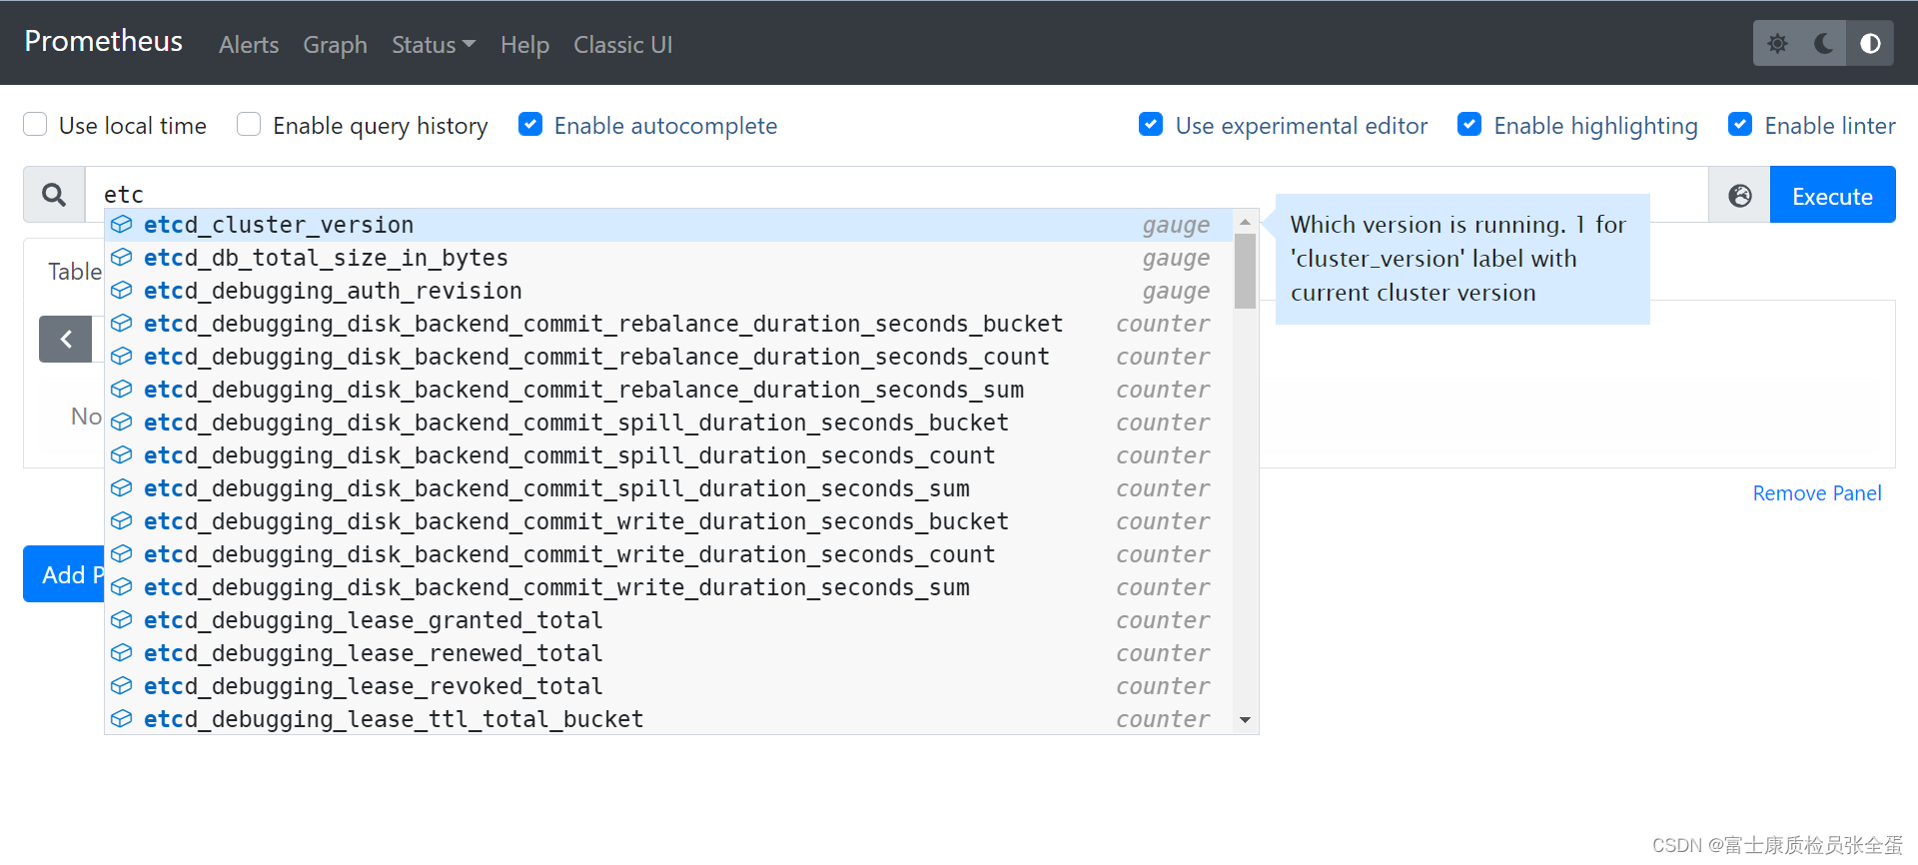Click cube icon beside commit_write_duration_seconds_sum
The image size is (1918, 865).
pyautogui.click(x=122, y=587)
